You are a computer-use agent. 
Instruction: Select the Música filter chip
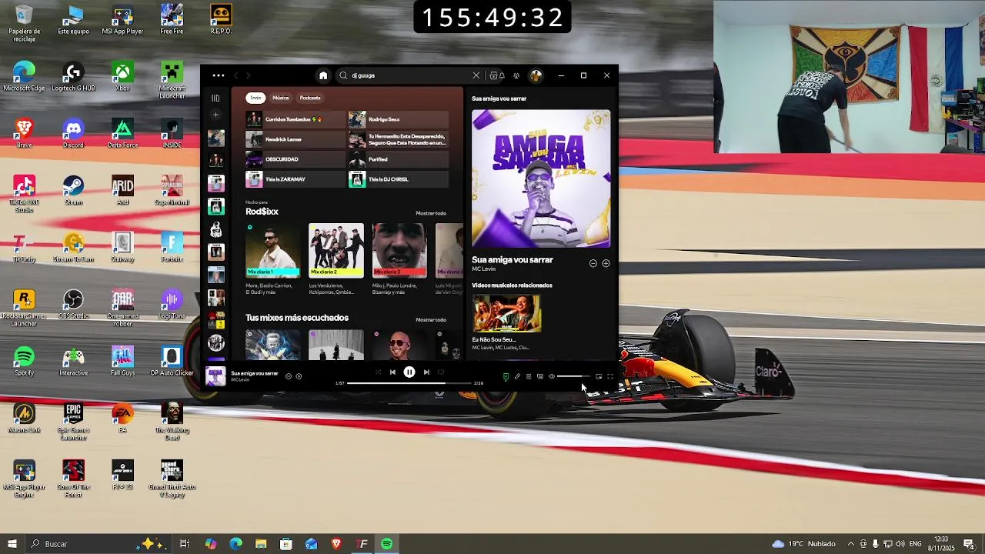[x=280, y=98]
